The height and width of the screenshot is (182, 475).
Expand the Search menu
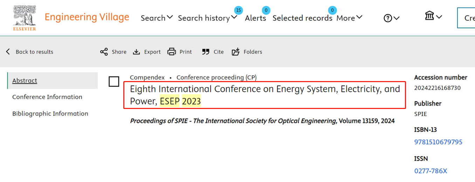coord(157,18)
